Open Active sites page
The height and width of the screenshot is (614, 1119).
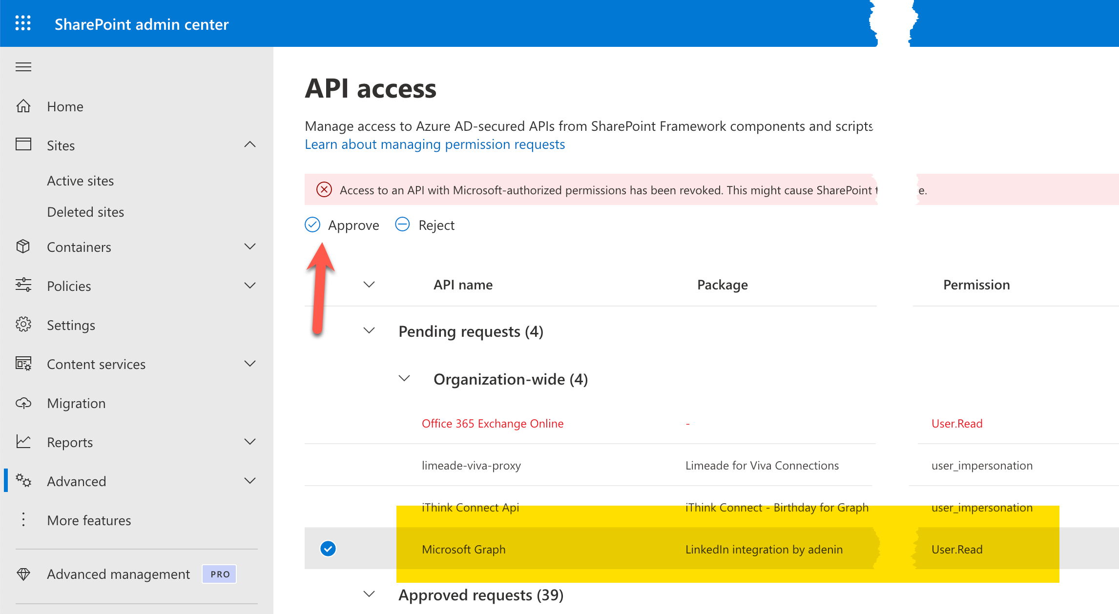(x=81, y=181)
